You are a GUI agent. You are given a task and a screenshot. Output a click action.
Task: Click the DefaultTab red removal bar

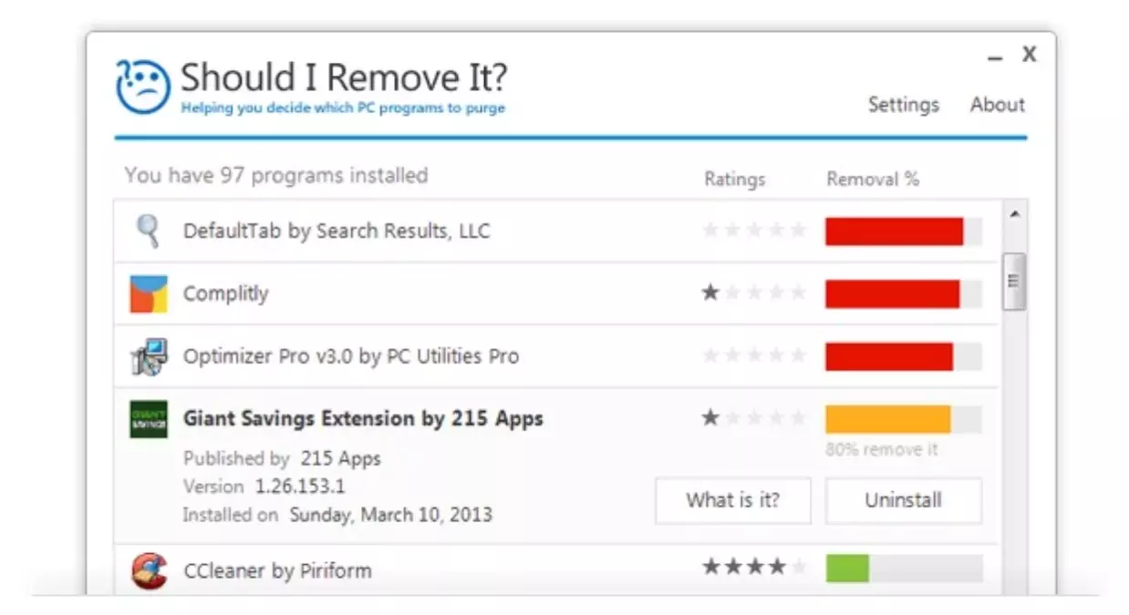[894, 231]
